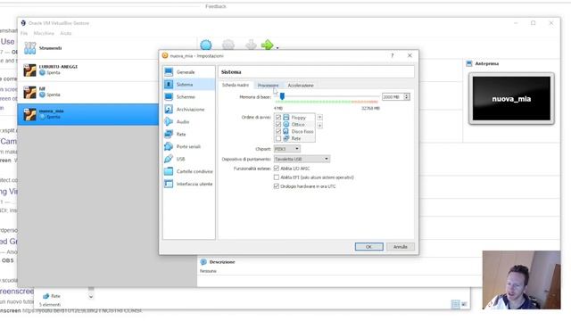Toggle the Floppy boot order checkbox
Viewport: 571px width, 321px height.
click(278, 117)
